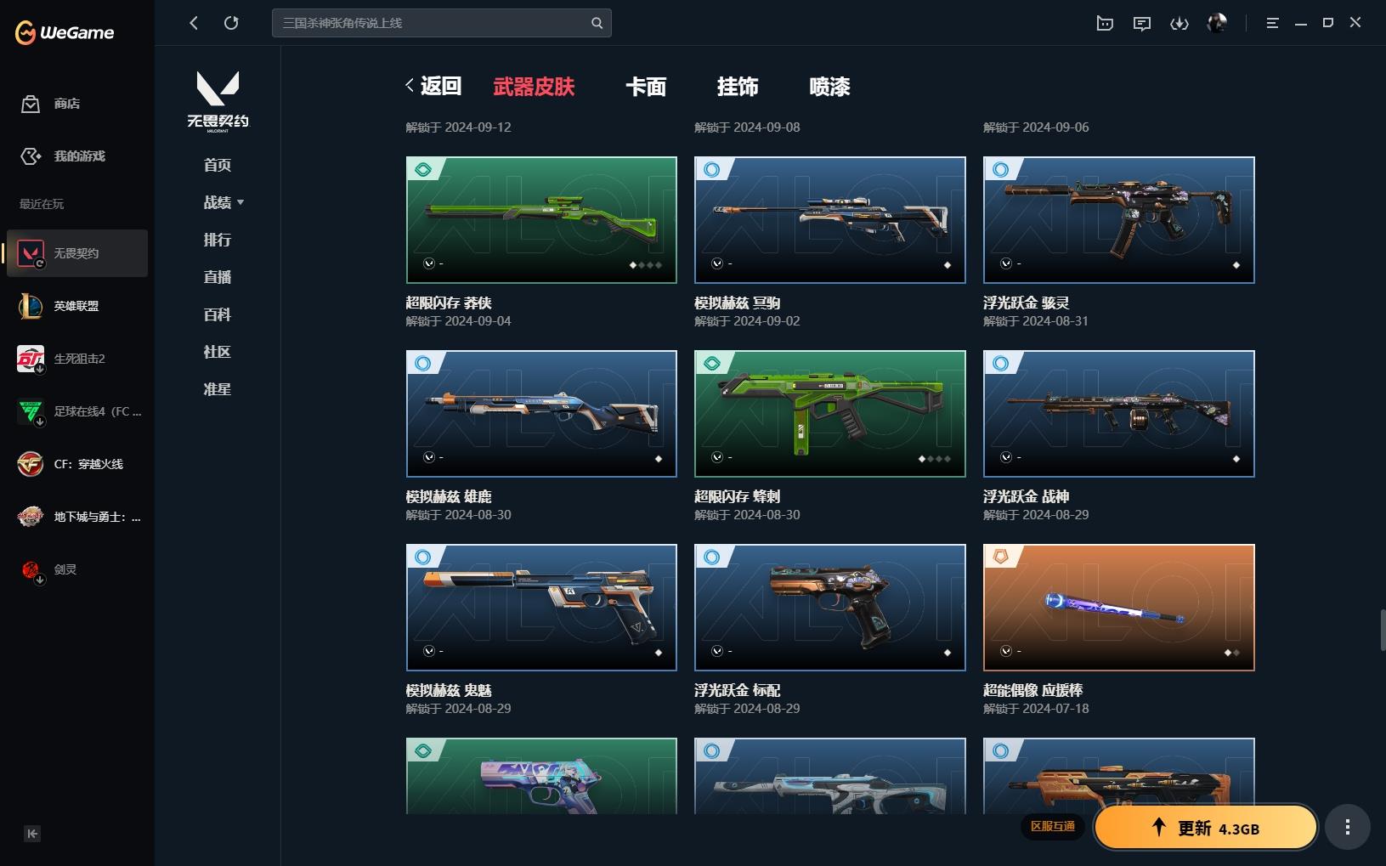Image resolution: width=1386 pixels, height=866 pixels.
Task: Go back with the left arrow icon
Action: click(x=194, y=23)
